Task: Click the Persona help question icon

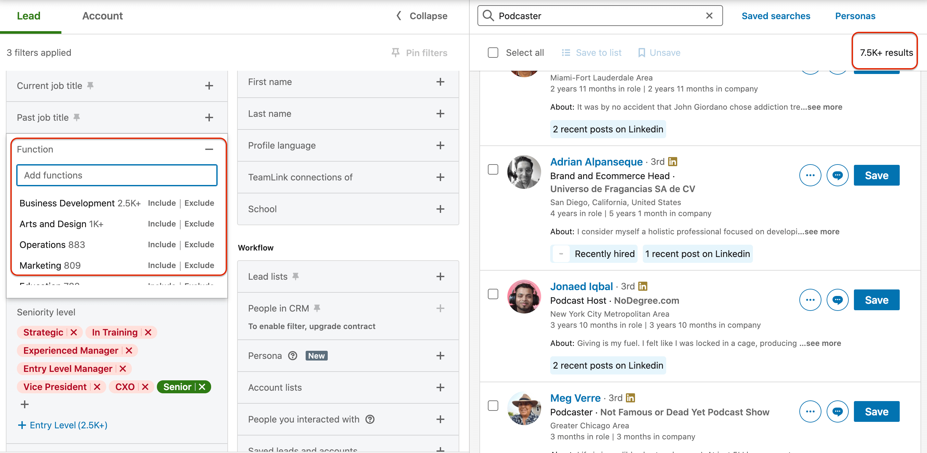Action: pos(293,356)
